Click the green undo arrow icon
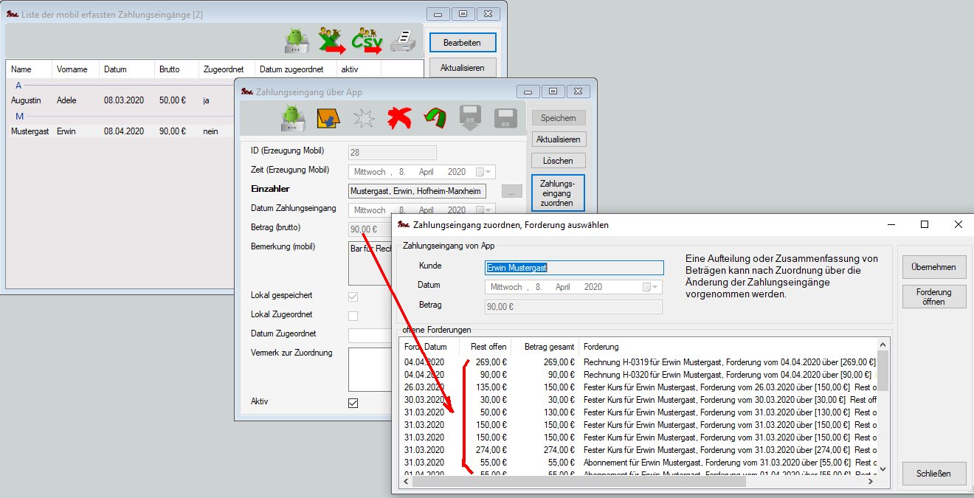 [435, 118]
